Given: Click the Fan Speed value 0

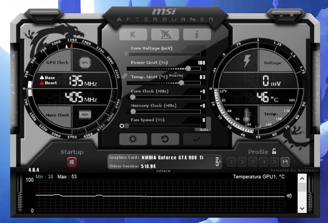Looking at the screenshot, I should [x=204, y=120].
